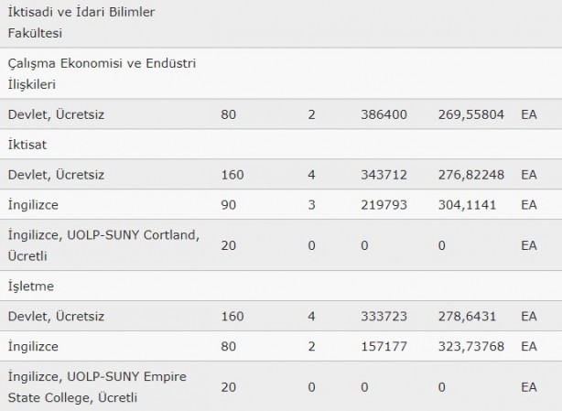562x411 pixels.
Task: Select the İngilizce row with quota 90
Action: (281, 205)
